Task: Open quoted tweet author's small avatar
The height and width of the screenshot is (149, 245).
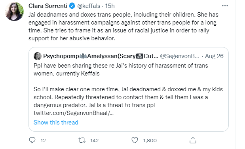Action: [x=38, y=56]
